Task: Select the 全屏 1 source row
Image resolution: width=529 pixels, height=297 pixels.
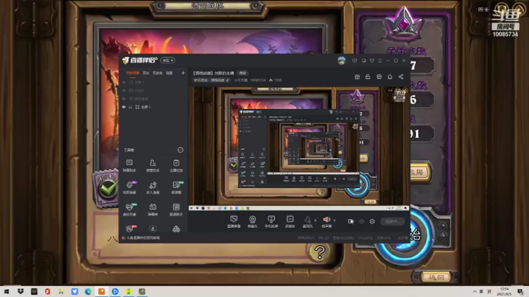Action: point(153,107)
